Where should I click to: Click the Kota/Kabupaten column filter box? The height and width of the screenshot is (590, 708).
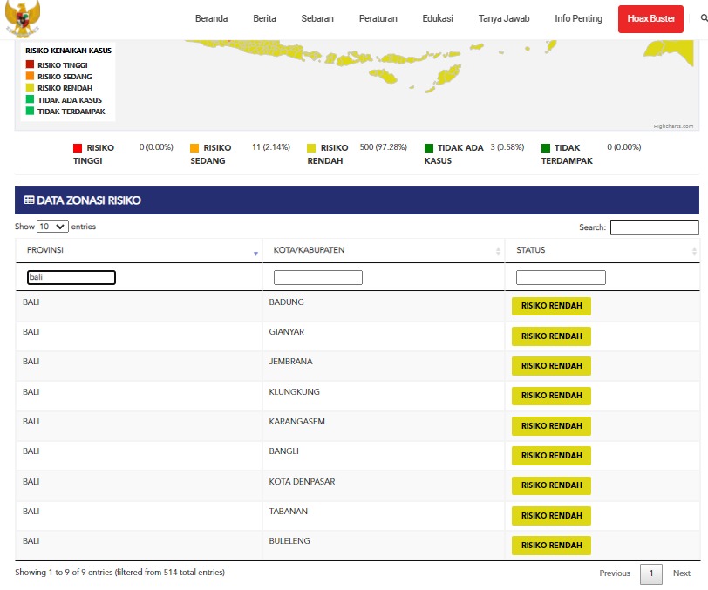(317, 278)
